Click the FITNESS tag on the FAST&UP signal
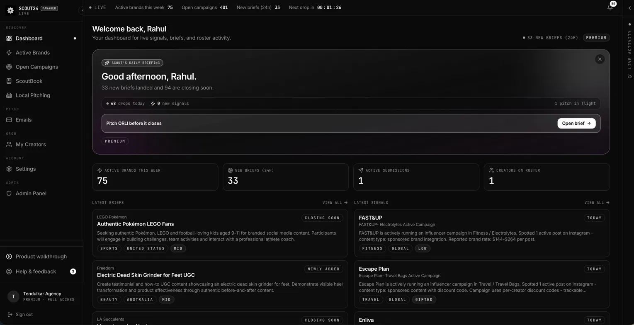634x325 pixels. pyautogui.click(x=372, y=249)
